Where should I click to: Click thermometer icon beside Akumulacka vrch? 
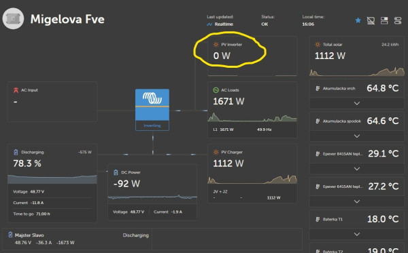click(318, 88)
